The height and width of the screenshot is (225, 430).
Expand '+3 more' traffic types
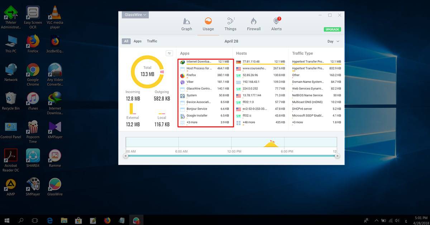[316, 123]
